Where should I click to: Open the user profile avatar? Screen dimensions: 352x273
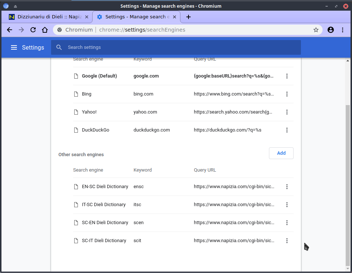click(x=331, y=30)
